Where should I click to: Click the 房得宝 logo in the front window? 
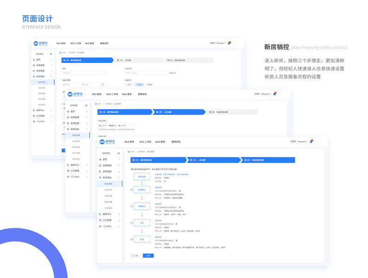107,142
